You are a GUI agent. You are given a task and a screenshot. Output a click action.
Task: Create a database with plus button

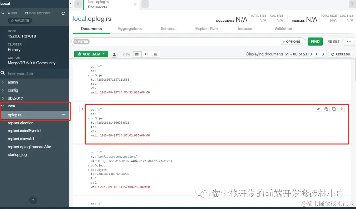click(33, 200)
